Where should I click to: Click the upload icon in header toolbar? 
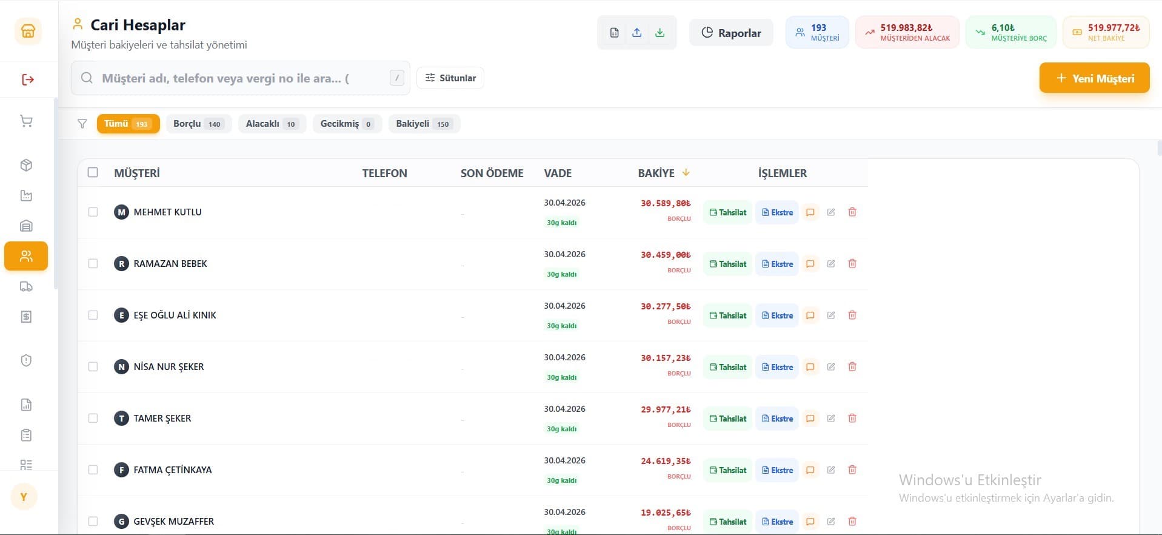coord(637,33)
